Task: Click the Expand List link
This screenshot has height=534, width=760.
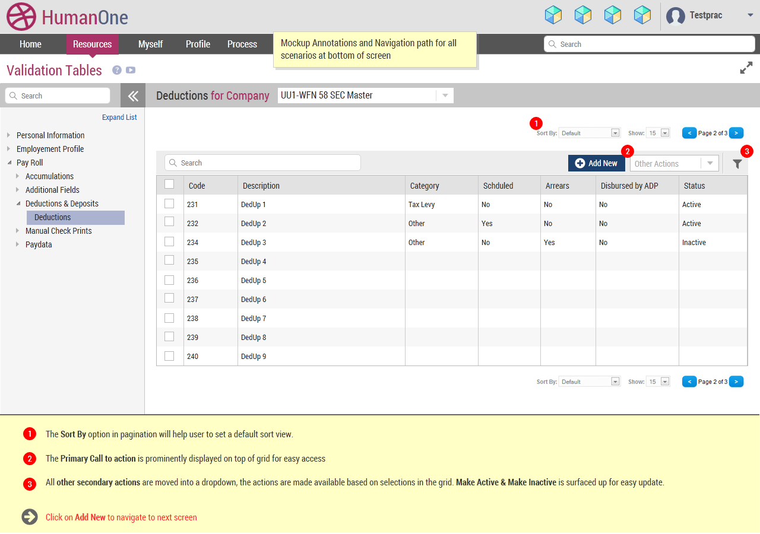Action: 119,117
